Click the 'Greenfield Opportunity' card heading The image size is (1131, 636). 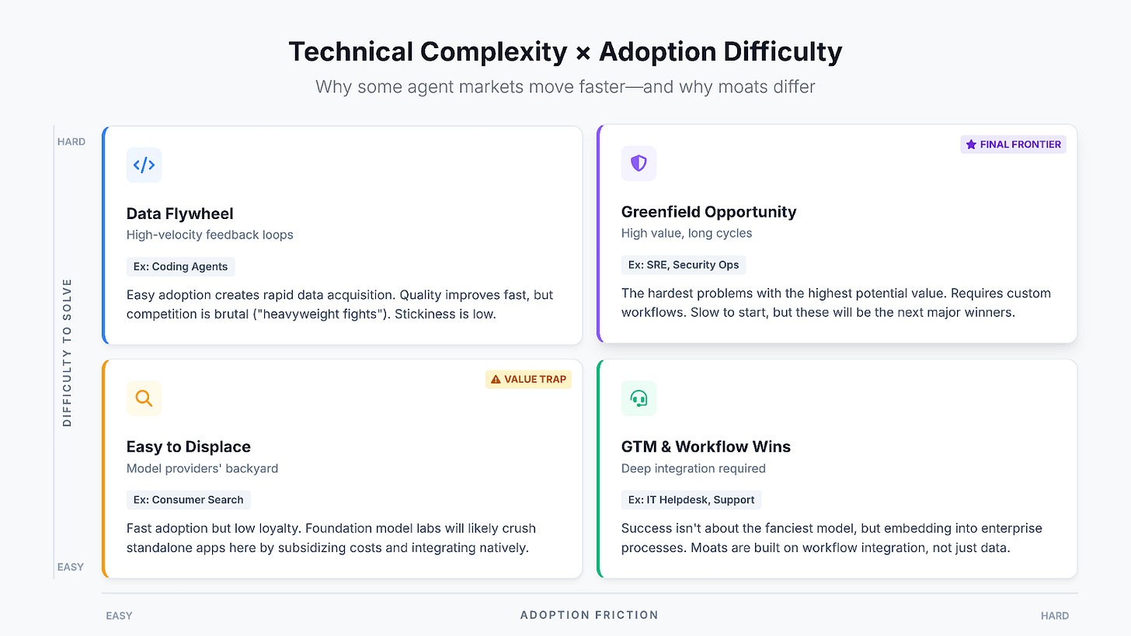(708, 212)
